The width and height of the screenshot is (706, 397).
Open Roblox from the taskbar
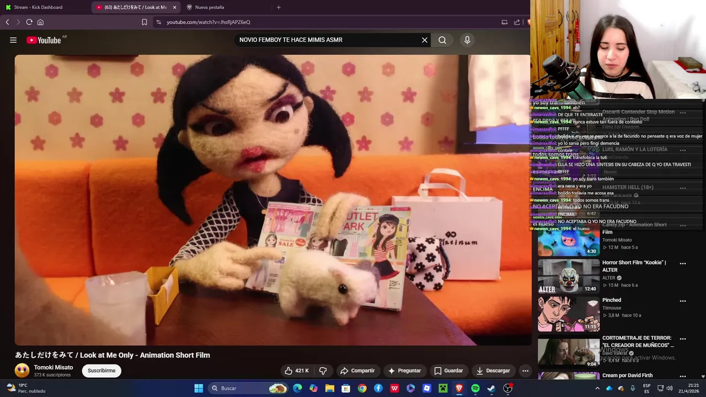[427, 388]
